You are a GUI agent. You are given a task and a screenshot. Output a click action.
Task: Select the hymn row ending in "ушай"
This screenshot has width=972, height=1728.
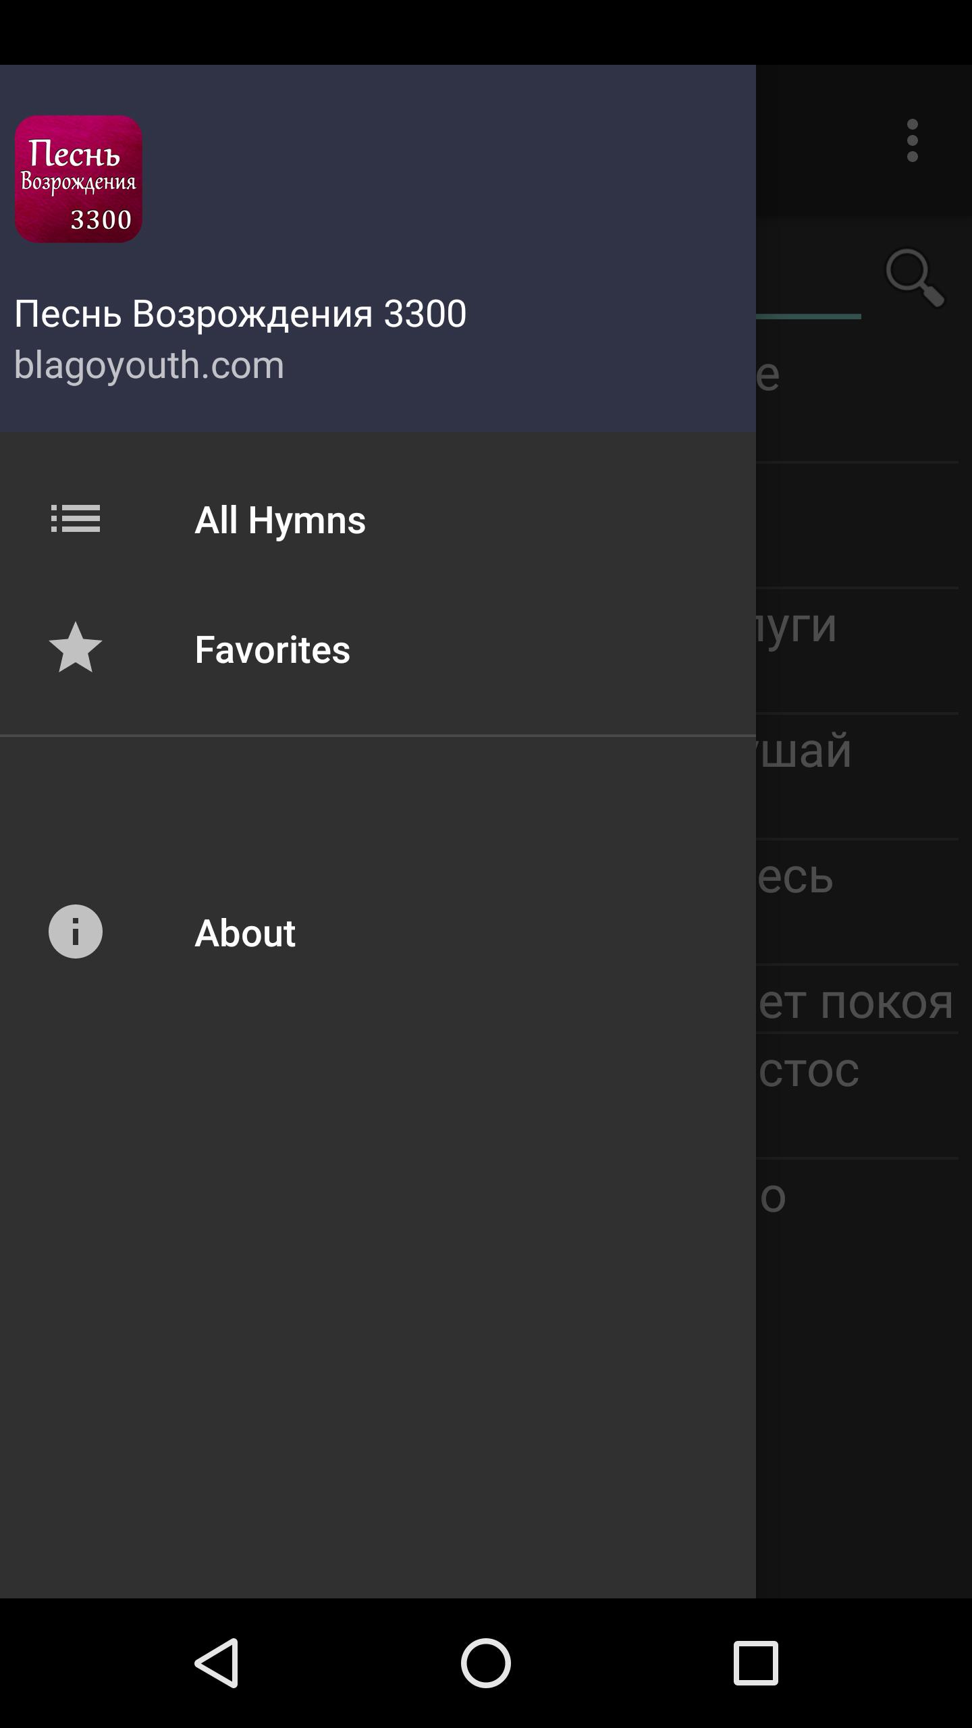click(x=857, y=776)
